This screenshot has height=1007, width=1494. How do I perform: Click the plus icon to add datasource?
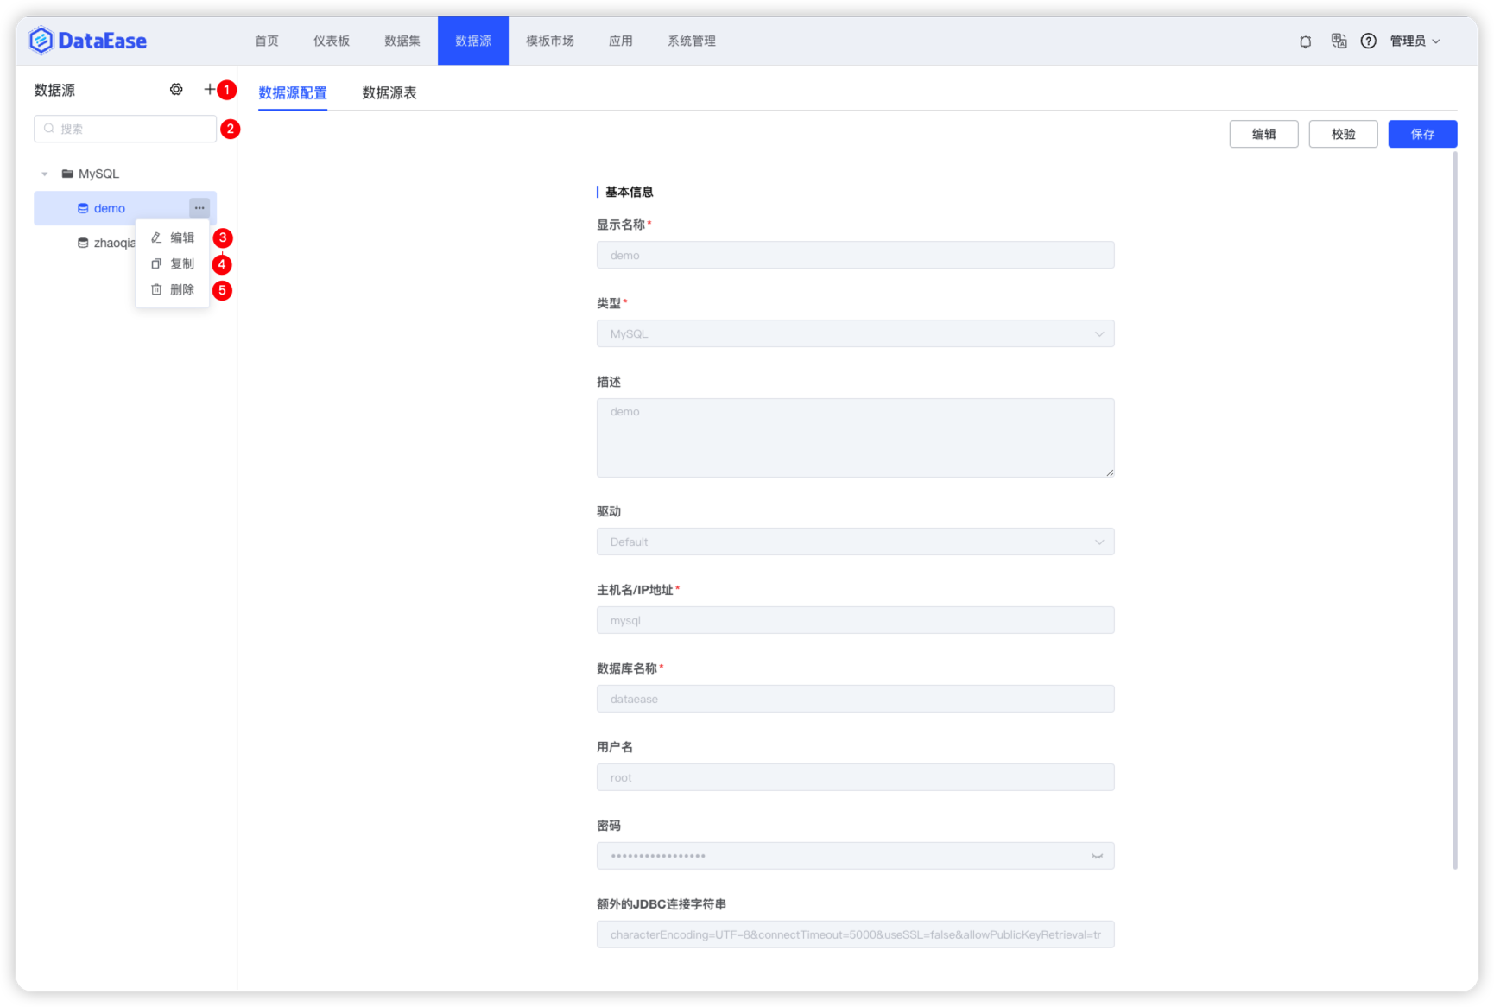click(x=210, y=89)
